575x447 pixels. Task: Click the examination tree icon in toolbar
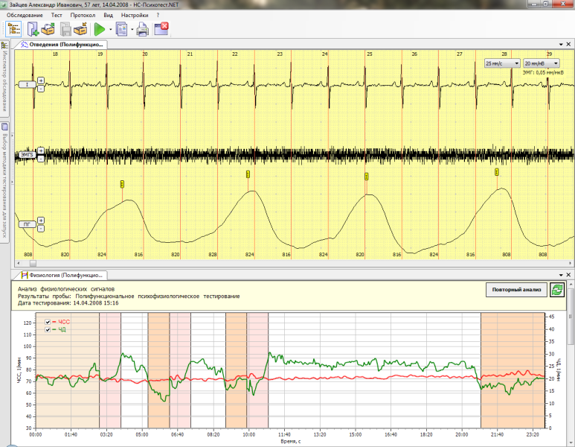tap(14, 30)
